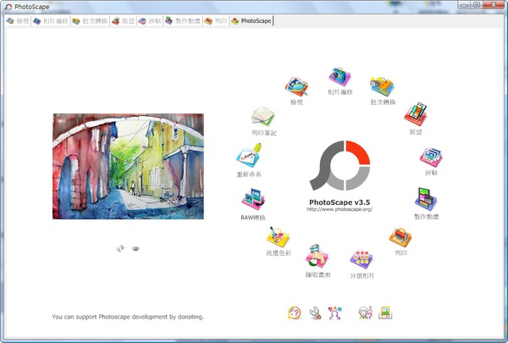Click the watercolor street painting thumbnail
The image size is (508, 343).
[128, 166]
